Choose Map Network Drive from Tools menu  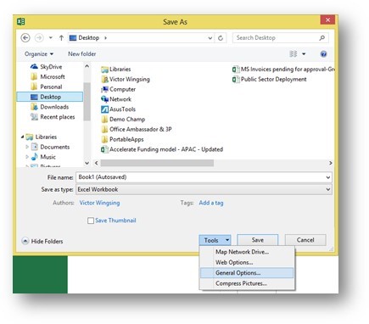point(247,252)
